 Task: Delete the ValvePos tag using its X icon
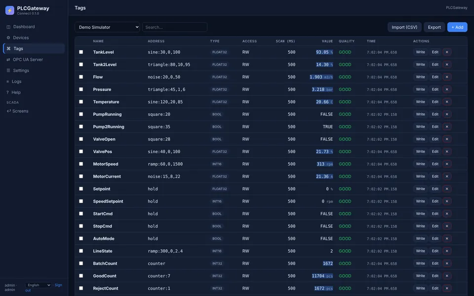point(447,151)
